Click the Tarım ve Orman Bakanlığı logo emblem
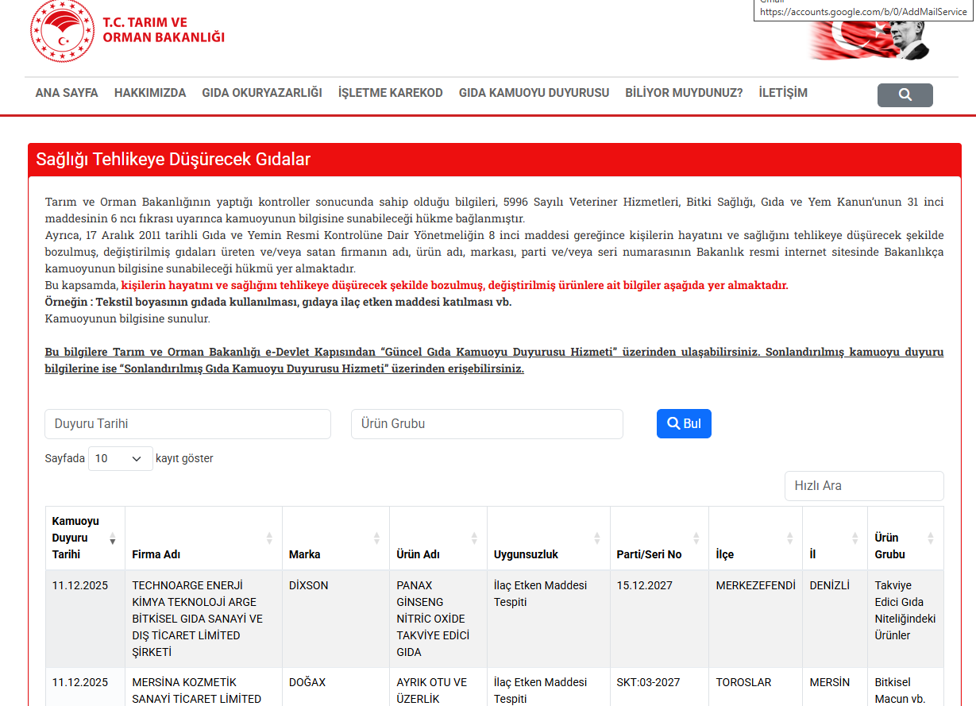The height and width of the screenshot is (706, 976). 62,32
